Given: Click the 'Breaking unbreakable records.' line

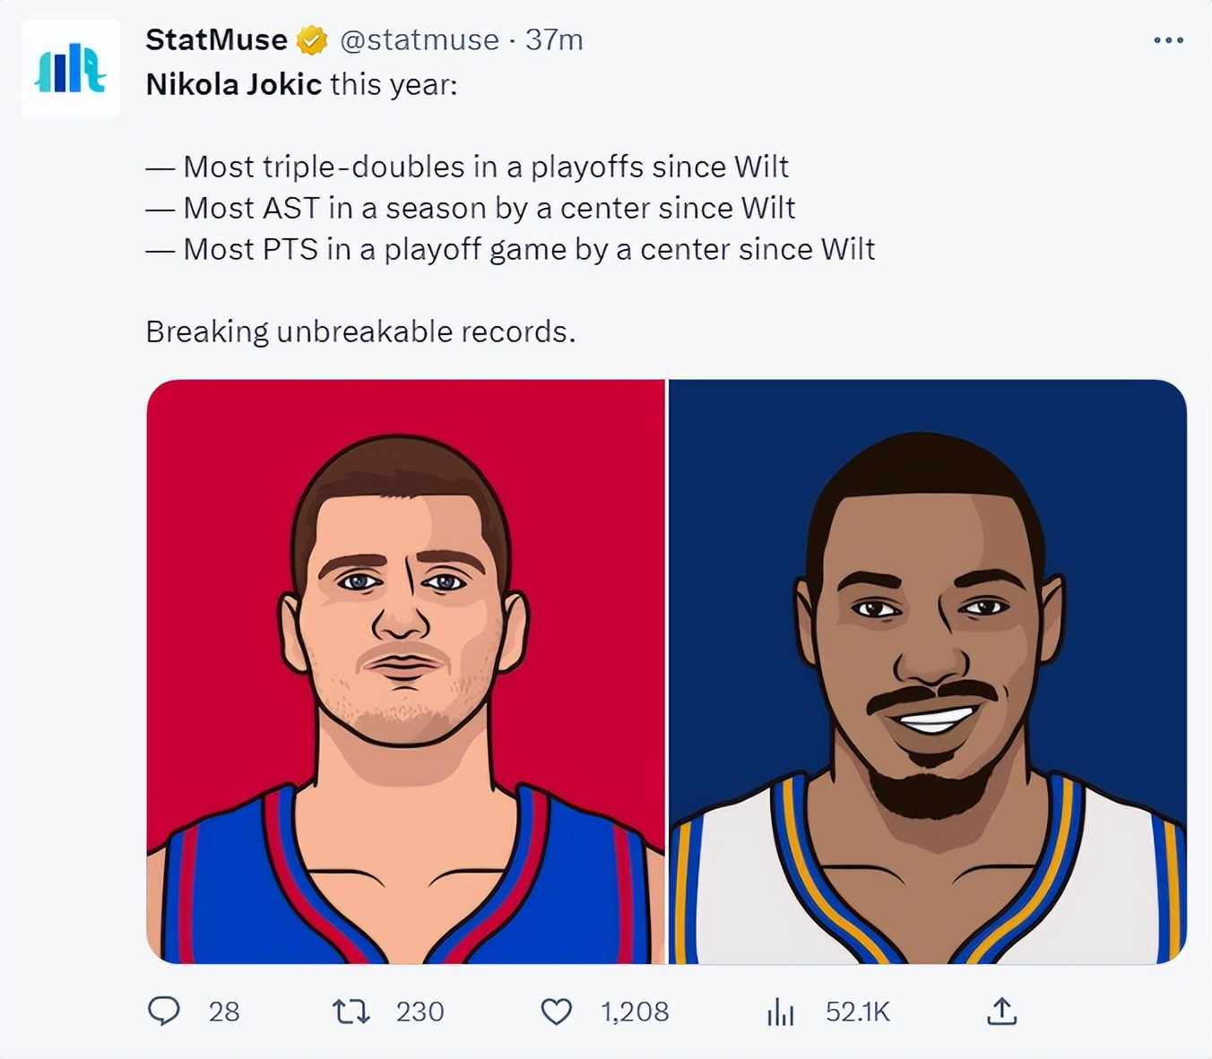Looking at the screenshot, I should 360,331.
